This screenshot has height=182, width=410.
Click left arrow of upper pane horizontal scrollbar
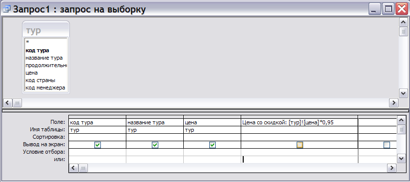tap(8, 103)
